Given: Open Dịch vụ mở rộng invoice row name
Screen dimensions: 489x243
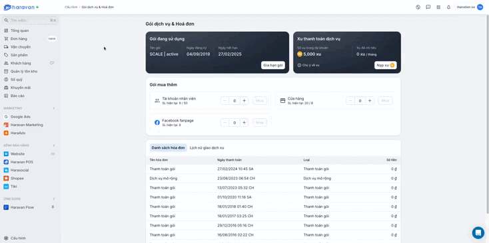Looking at the screenshot, I should pos(163,179).
